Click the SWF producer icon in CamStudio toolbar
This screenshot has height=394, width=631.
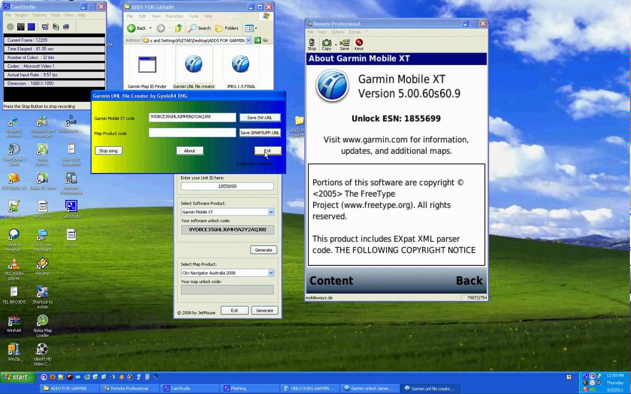point(66,27)
